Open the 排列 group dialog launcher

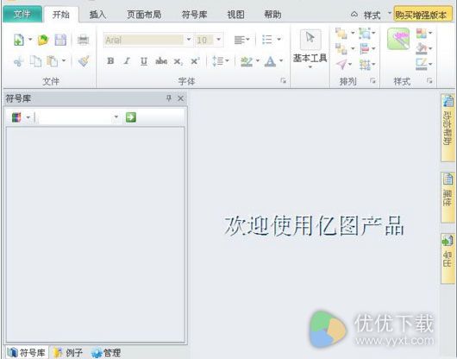pos(372,81)
